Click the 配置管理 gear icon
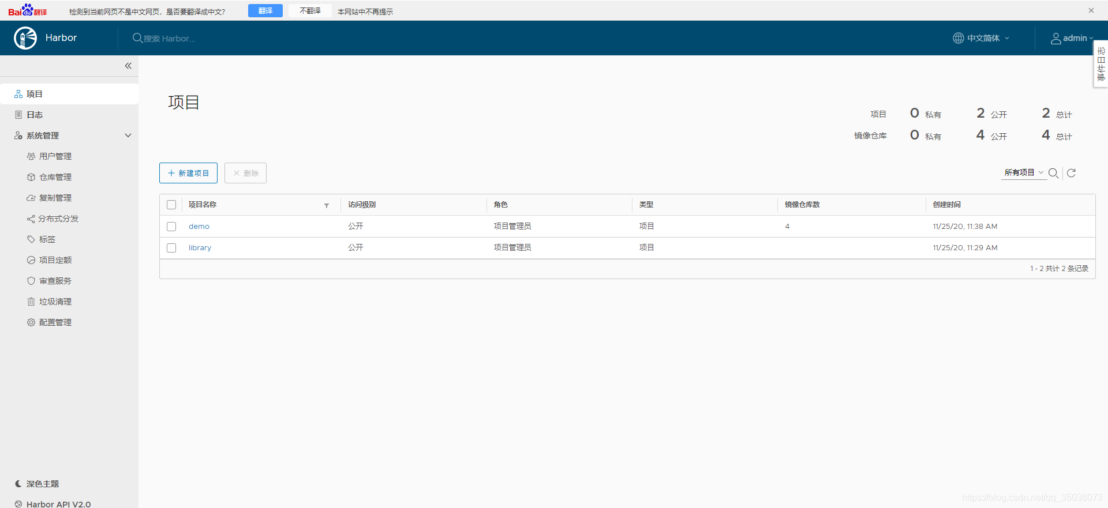The image size is (1108, 508). tap(31, 322)
